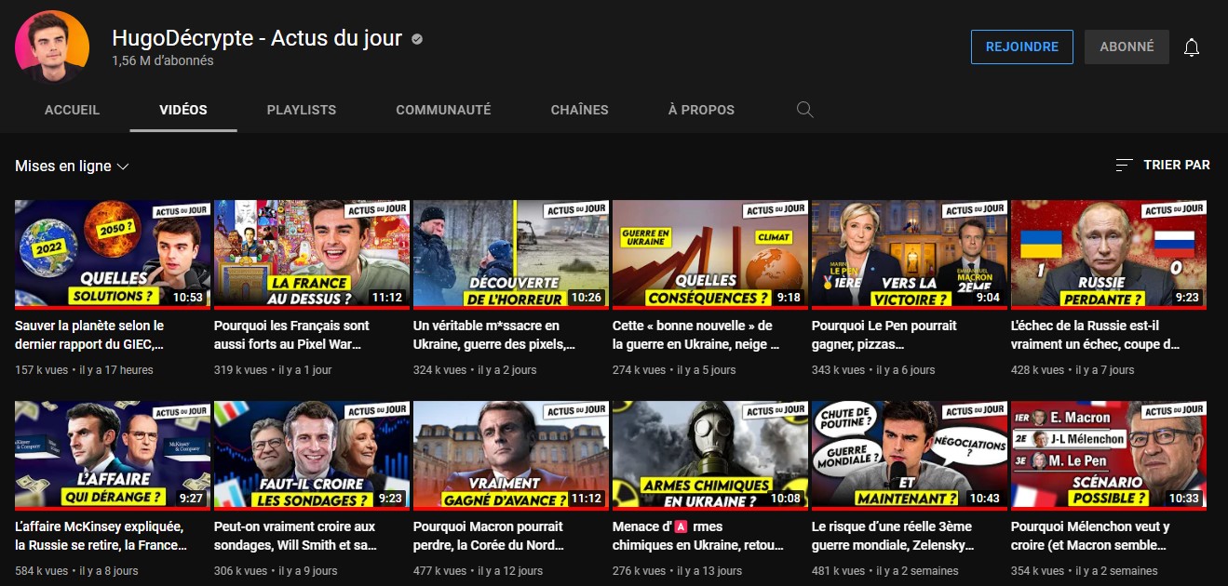Screen dimensions: 1228x586
Task: Click the '157 k vues • il y a 17 heures' line
Action: 84,370
